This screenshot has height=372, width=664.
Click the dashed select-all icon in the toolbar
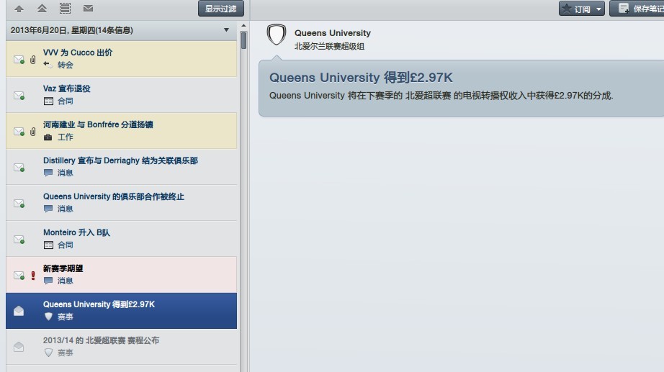[x=65, y=9]
